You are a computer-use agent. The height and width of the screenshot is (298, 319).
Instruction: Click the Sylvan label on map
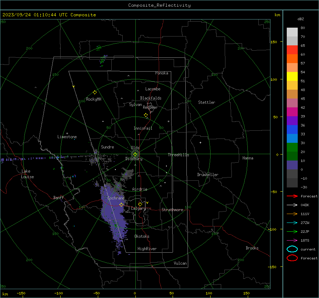(135, 105)
